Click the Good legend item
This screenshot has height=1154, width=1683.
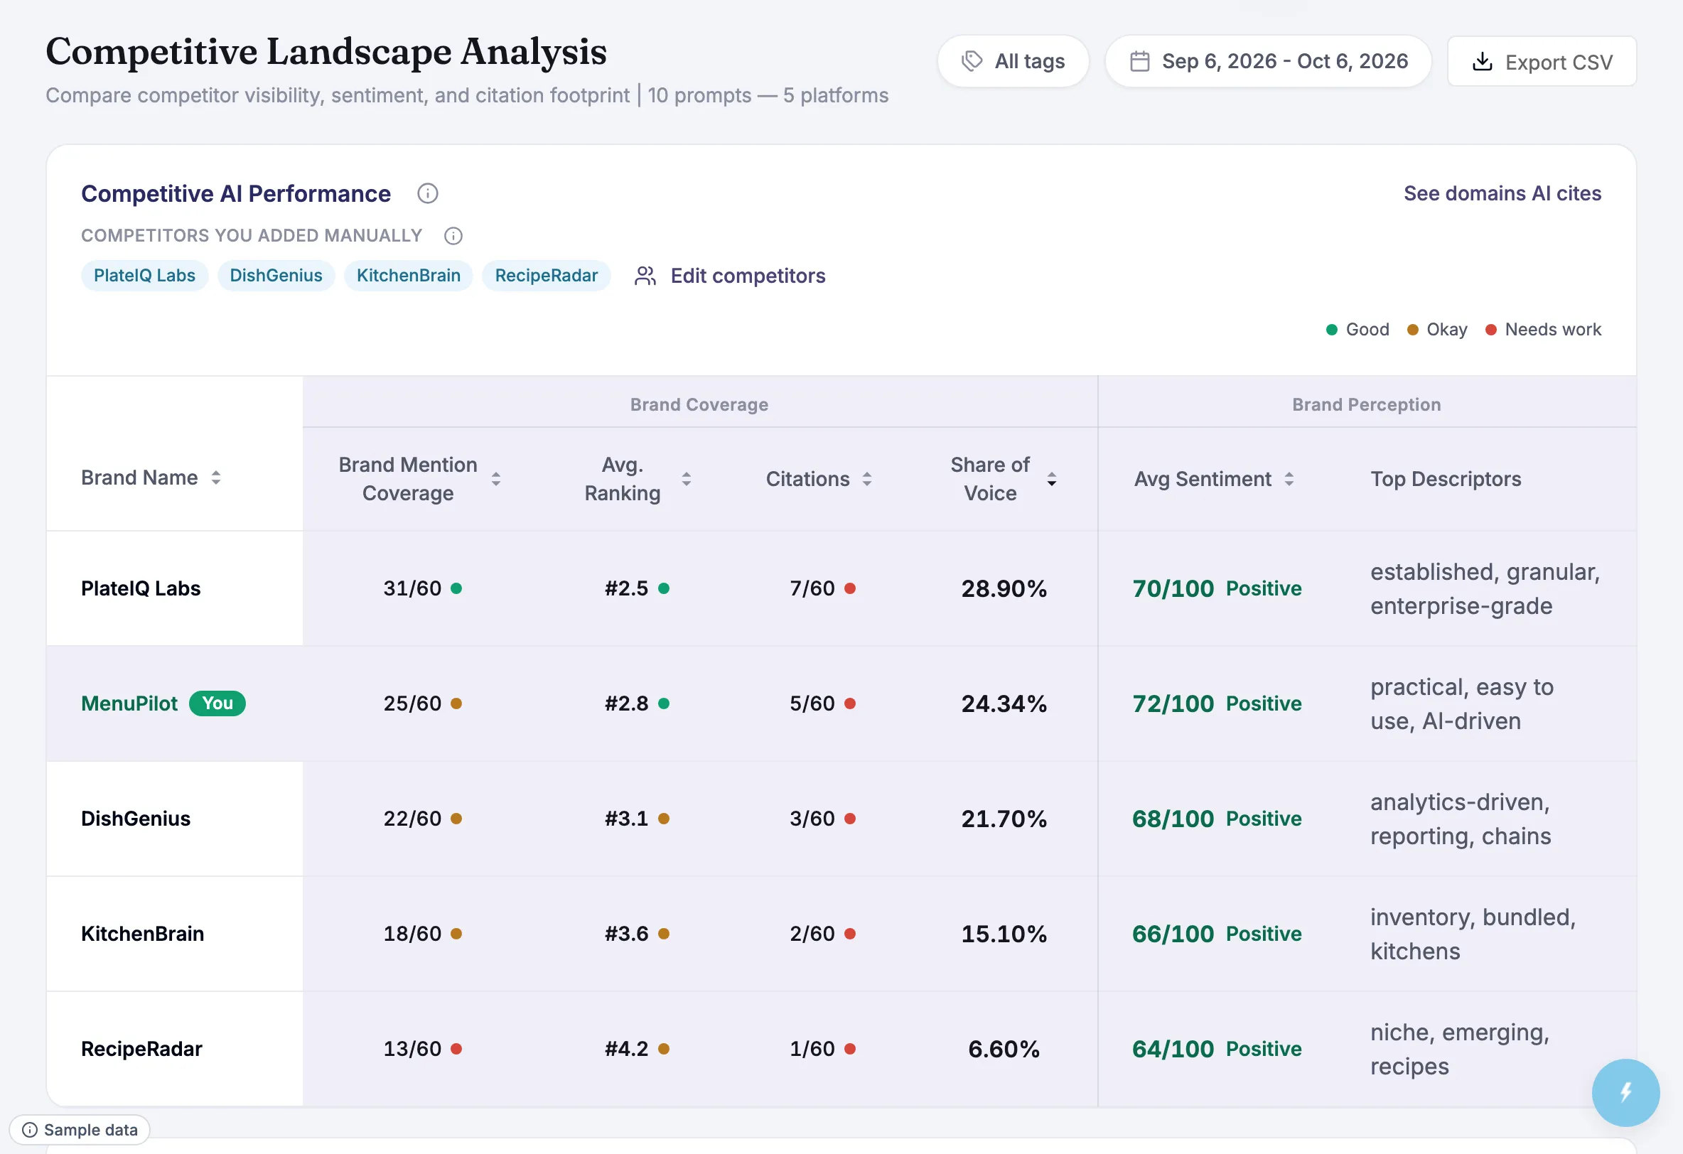(x=1357, y=330)
